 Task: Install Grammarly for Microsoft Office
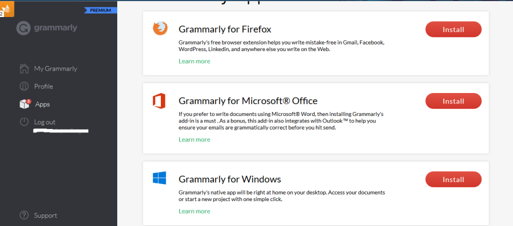tap(453, 101)
